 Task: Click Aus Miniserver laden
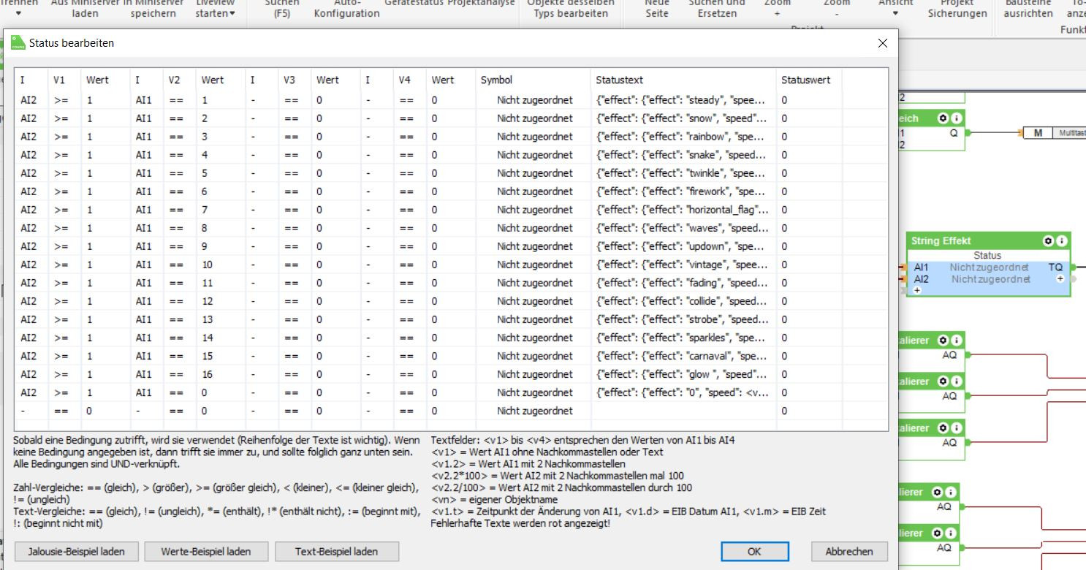tap(85, 9)
